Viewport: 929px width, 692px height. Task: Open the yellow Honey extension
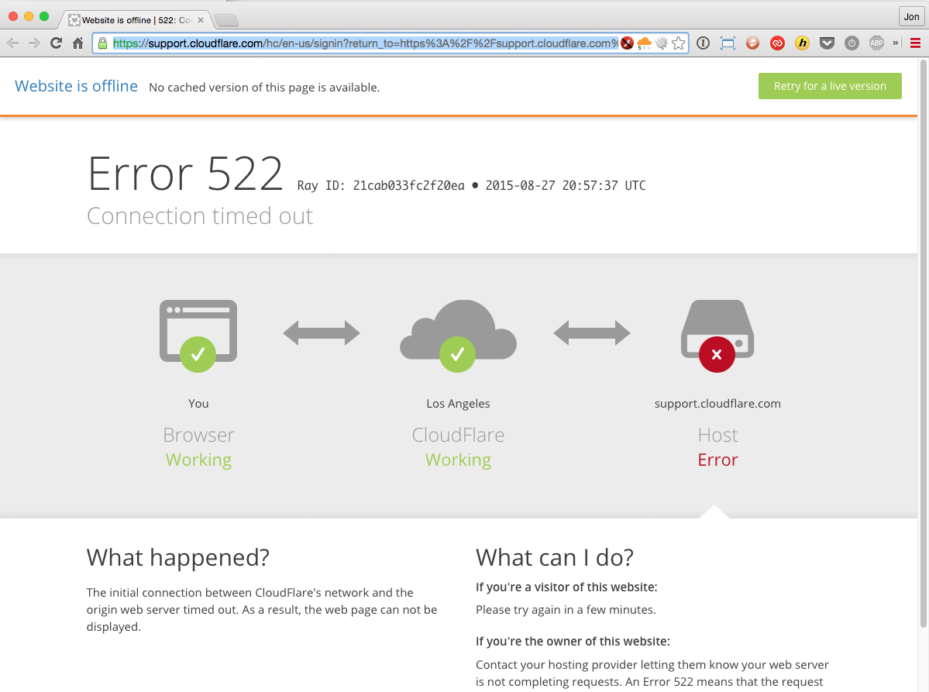(x=802, y=43)
